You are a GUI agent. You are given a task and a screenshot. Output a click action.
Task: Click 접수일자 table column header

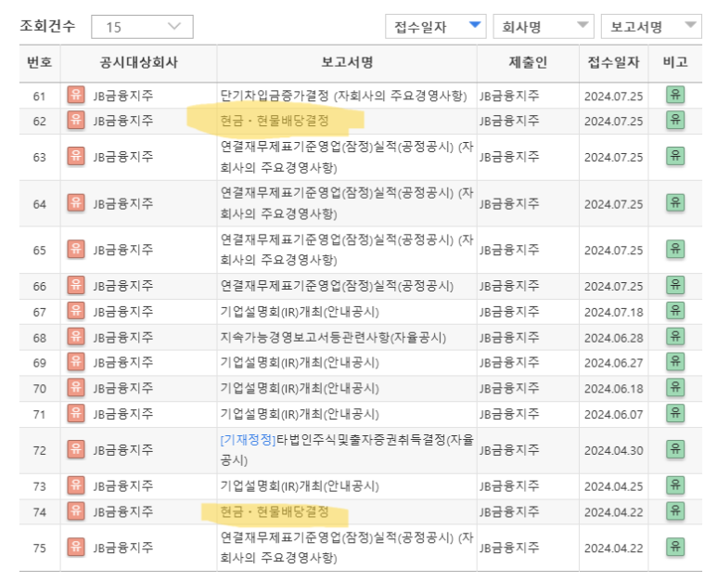point(613,62)
